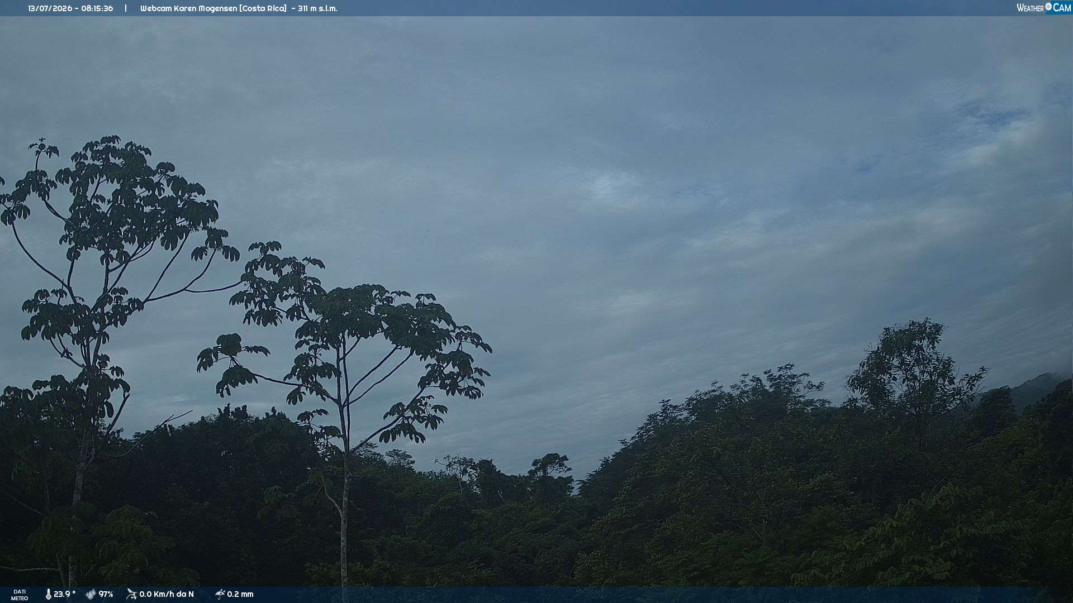This screenshot has height=603, width=1073.
Task: Click the 0.0 Km/h da N value
Action: (167, 595)
